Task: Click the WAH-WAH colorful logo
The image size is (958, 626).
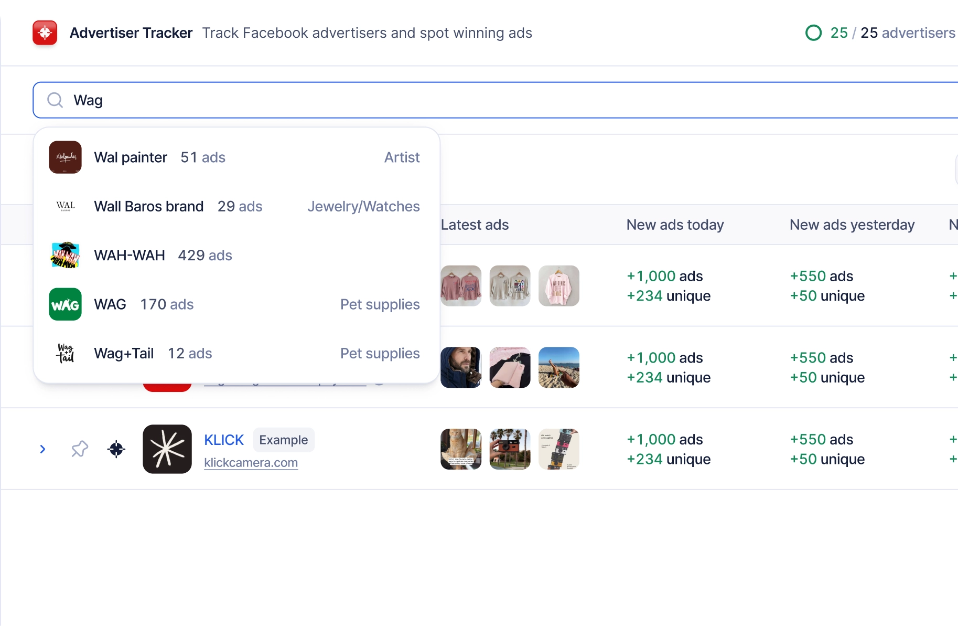Action: tap(66, 256)
